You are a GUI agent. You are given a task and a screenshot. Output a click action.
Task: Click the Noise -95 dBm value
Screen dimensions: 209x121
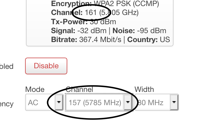click(152, 31)
